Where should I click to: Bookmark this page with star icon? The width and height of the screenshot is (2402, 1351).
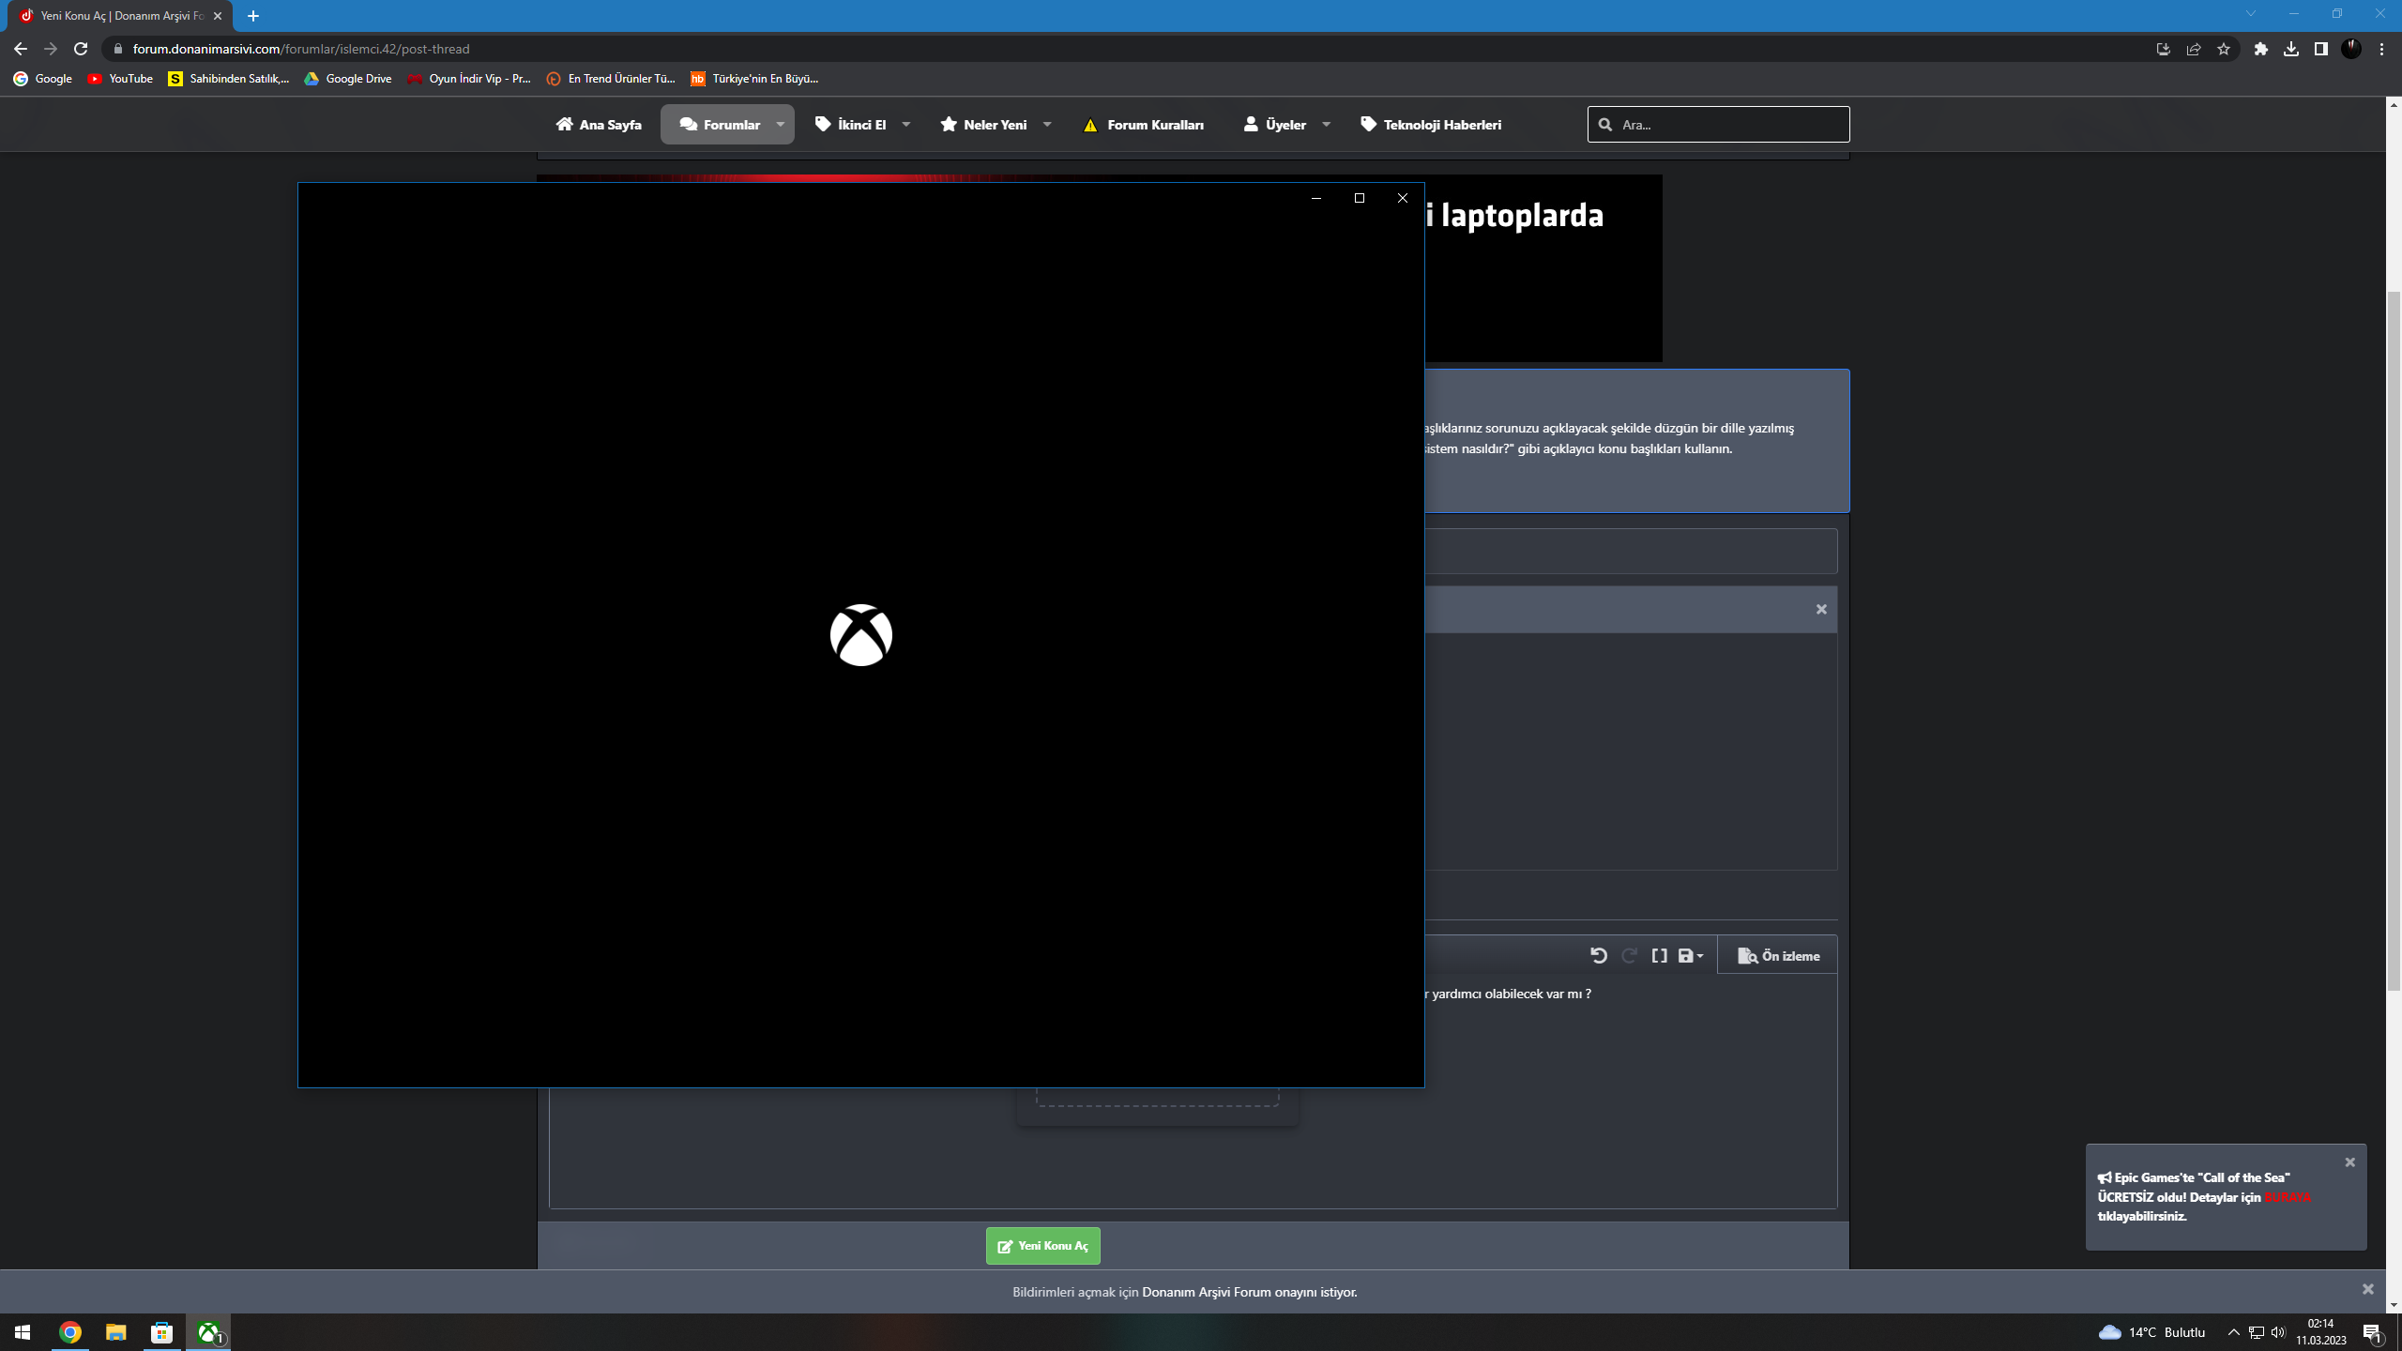click(2224, 49)
